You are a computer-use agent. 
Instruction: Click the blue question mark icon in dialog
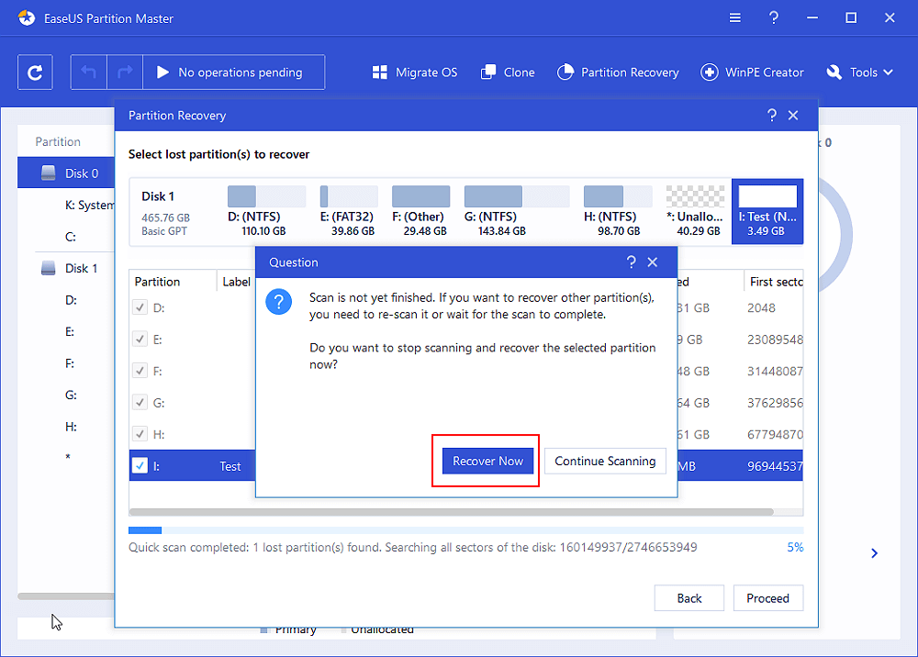coord(279,302)
